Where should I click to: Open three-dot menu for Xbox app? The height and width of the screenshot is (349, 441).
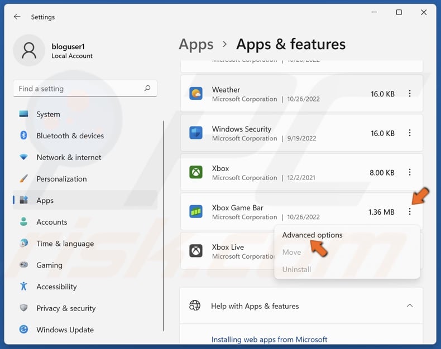coord(410,173)
